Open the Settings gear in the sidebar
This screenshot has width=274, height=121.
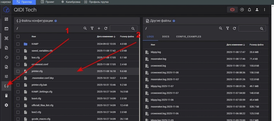(6, 105)
